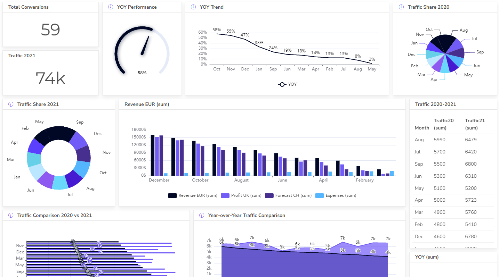Click info icon for Traffic Comparison 2020 vs 2021
Viewport: 499px width, 277px height.
point(11,215)
